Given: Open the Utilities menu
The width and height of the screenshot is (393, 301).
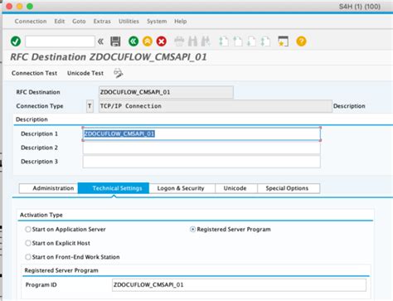Looking at the screenshot, I should click(129, 22).
